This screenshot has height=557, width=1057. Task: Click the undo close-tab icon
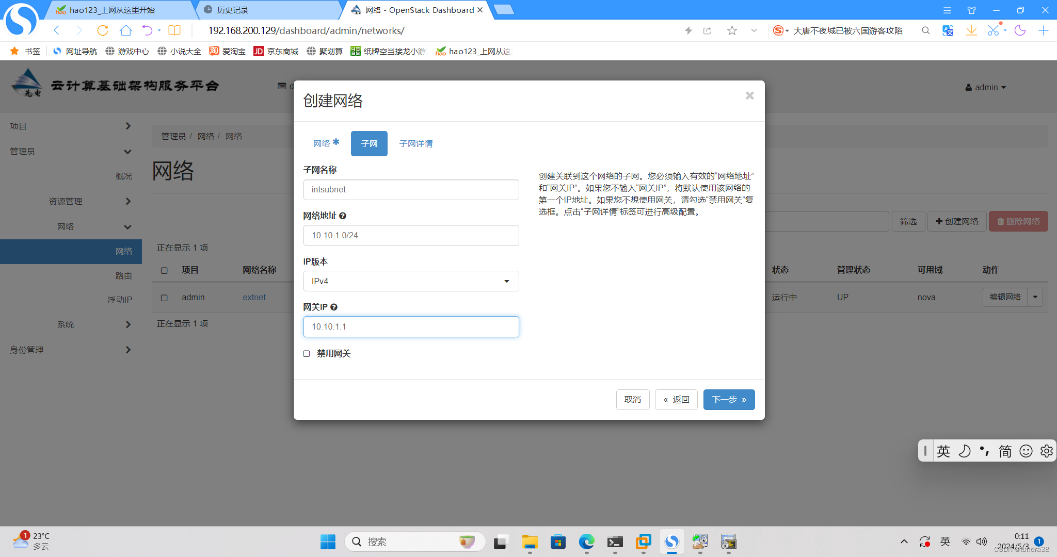(147, 30)
